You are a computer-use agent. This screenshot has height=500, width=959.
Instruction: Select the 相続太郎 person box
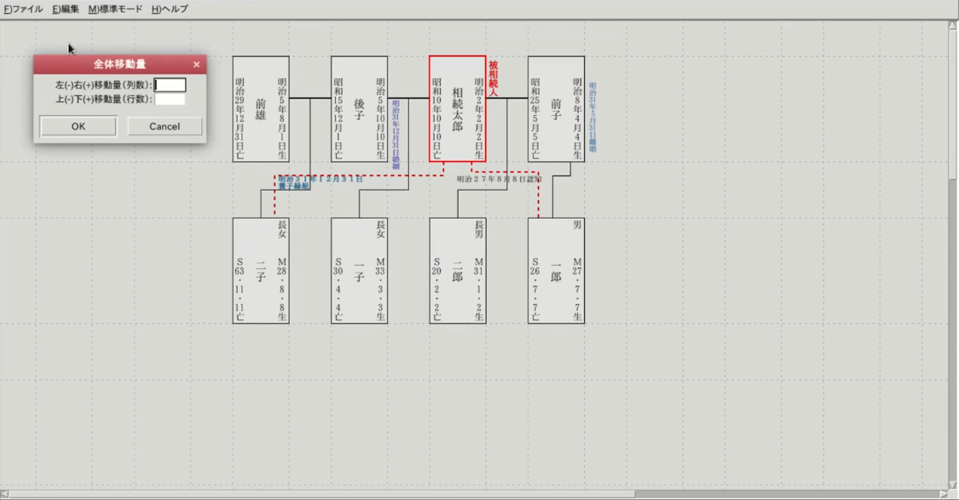pyautogui.click(x=457, y=109)
